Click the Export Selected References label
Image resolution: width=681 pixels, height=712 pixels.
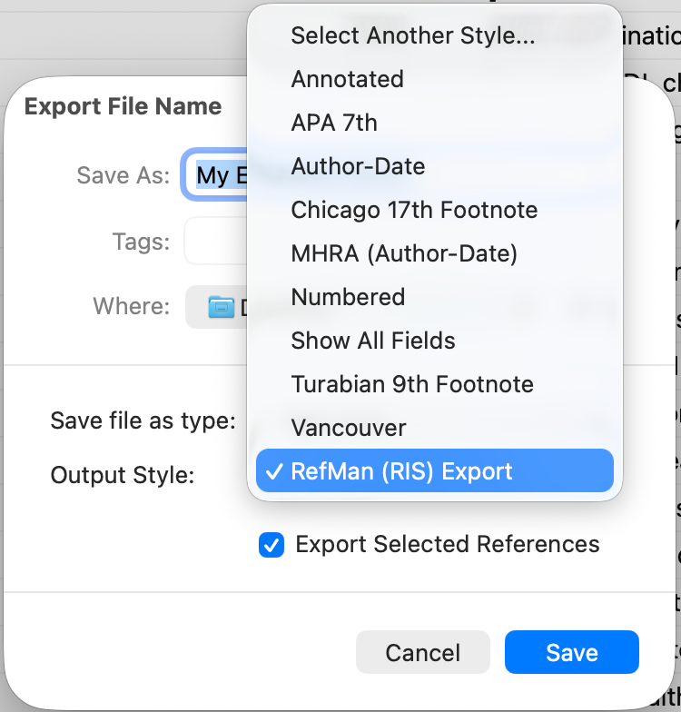(x=448, y=545)
